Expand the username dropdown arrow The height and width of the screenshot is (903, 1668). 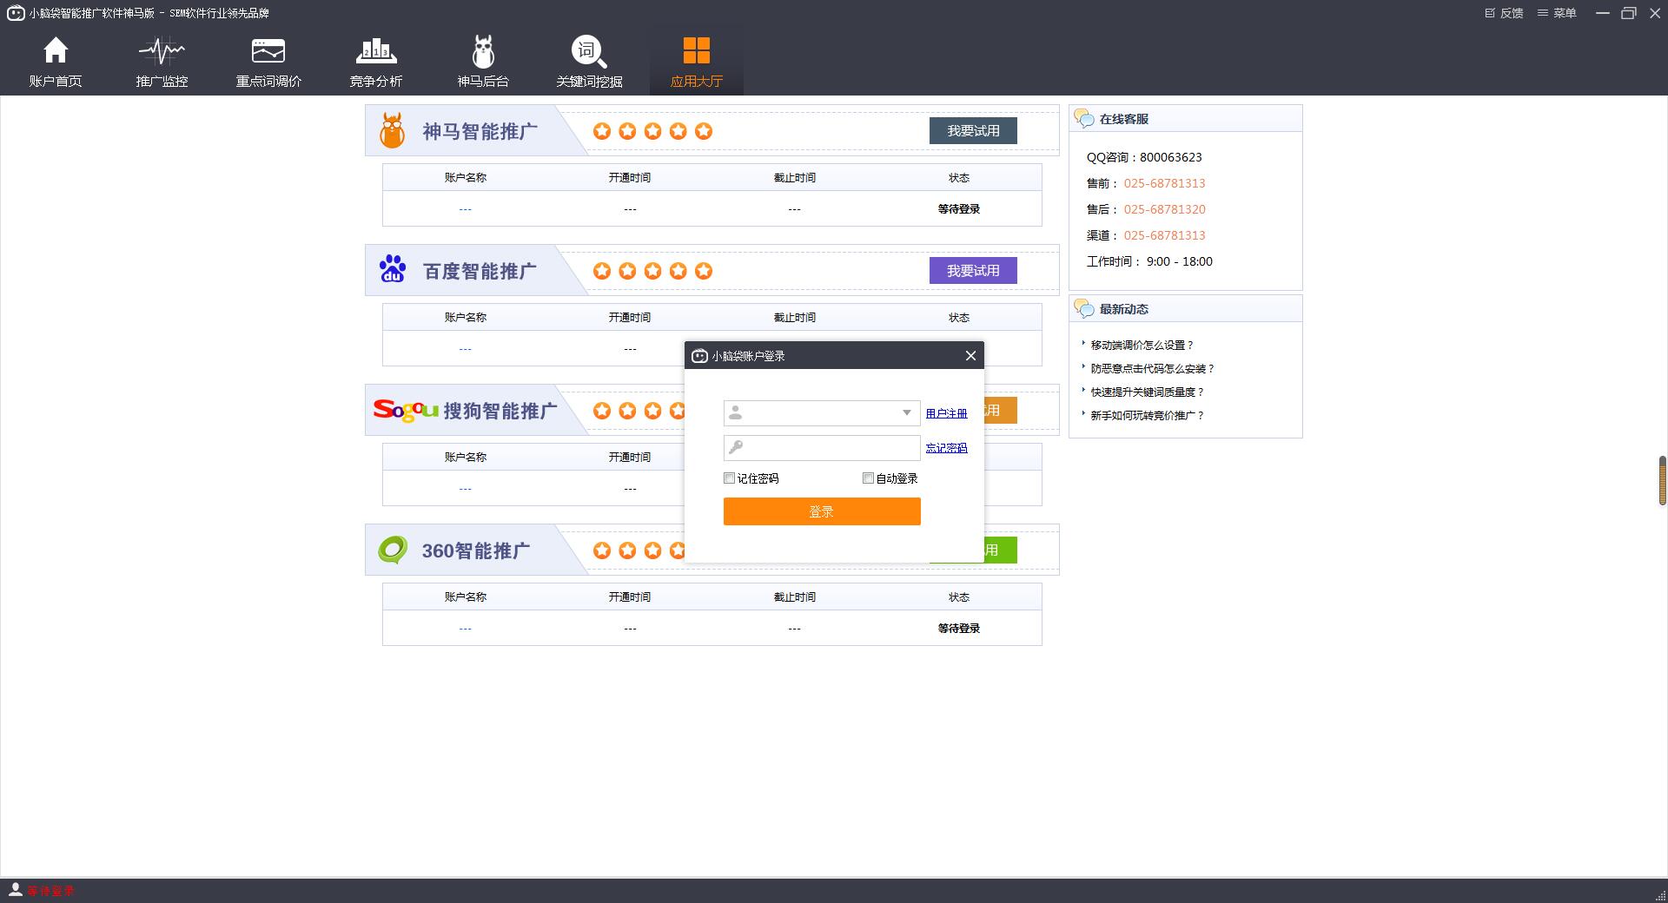pyautogui.click(x=906, y=413)
